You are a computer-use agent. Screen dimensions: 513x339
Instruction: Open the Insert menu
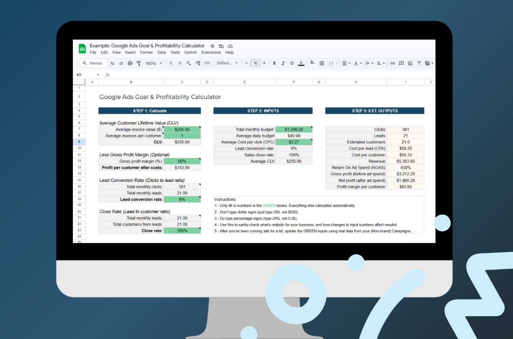[x=130, y=52]
